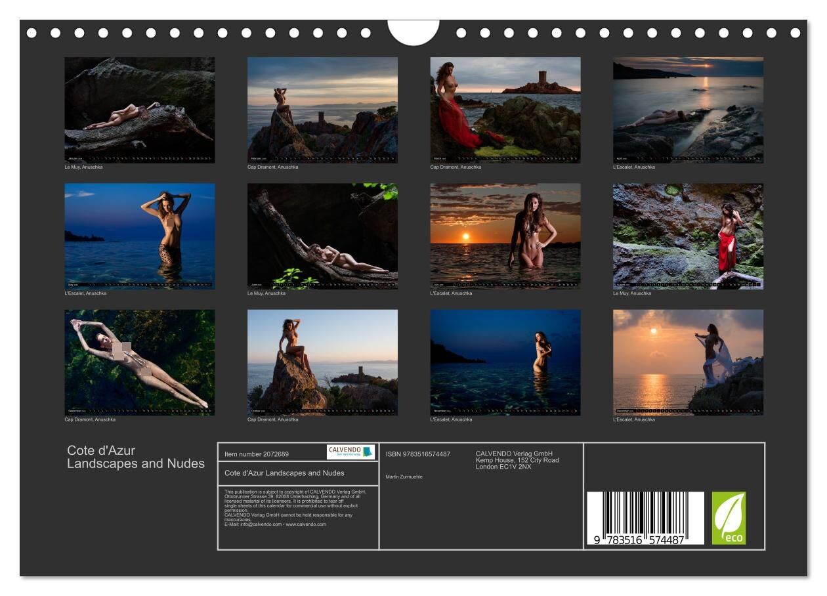Select the April L'Escalet coastline thumbnail
This screenshot has width=827, height=596.
pyautogui.click(x=688, y=110)
